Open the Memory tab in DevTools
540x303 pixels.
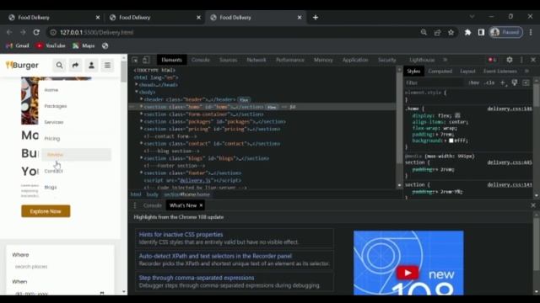tap(323, 60)
